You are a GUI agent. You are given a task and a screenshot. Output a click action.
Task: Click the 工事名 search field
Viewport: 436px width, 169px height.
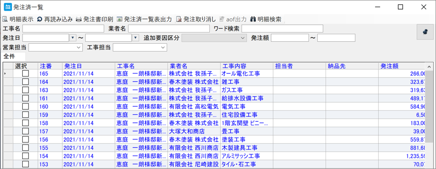coord(63,28)
